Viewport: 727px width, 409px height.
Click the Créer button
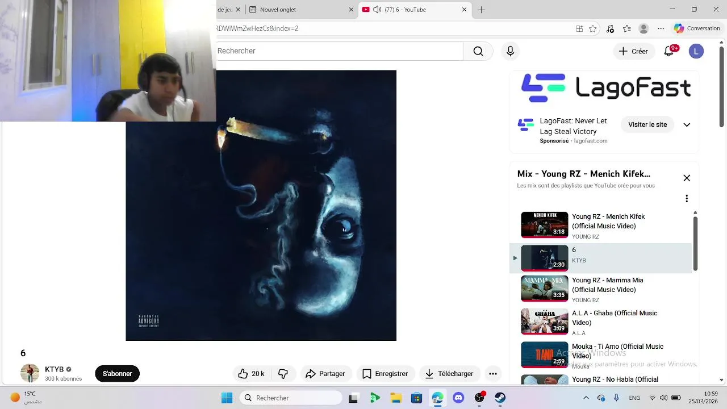point(633,51)
